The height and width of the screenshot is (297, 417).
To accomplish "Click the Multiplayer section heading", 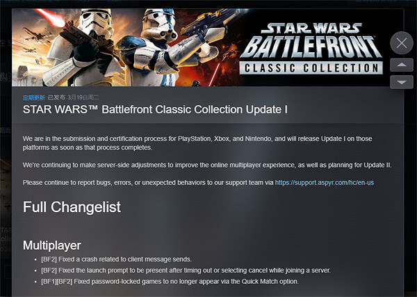I will pyautogui.click(x=52, y=246).
